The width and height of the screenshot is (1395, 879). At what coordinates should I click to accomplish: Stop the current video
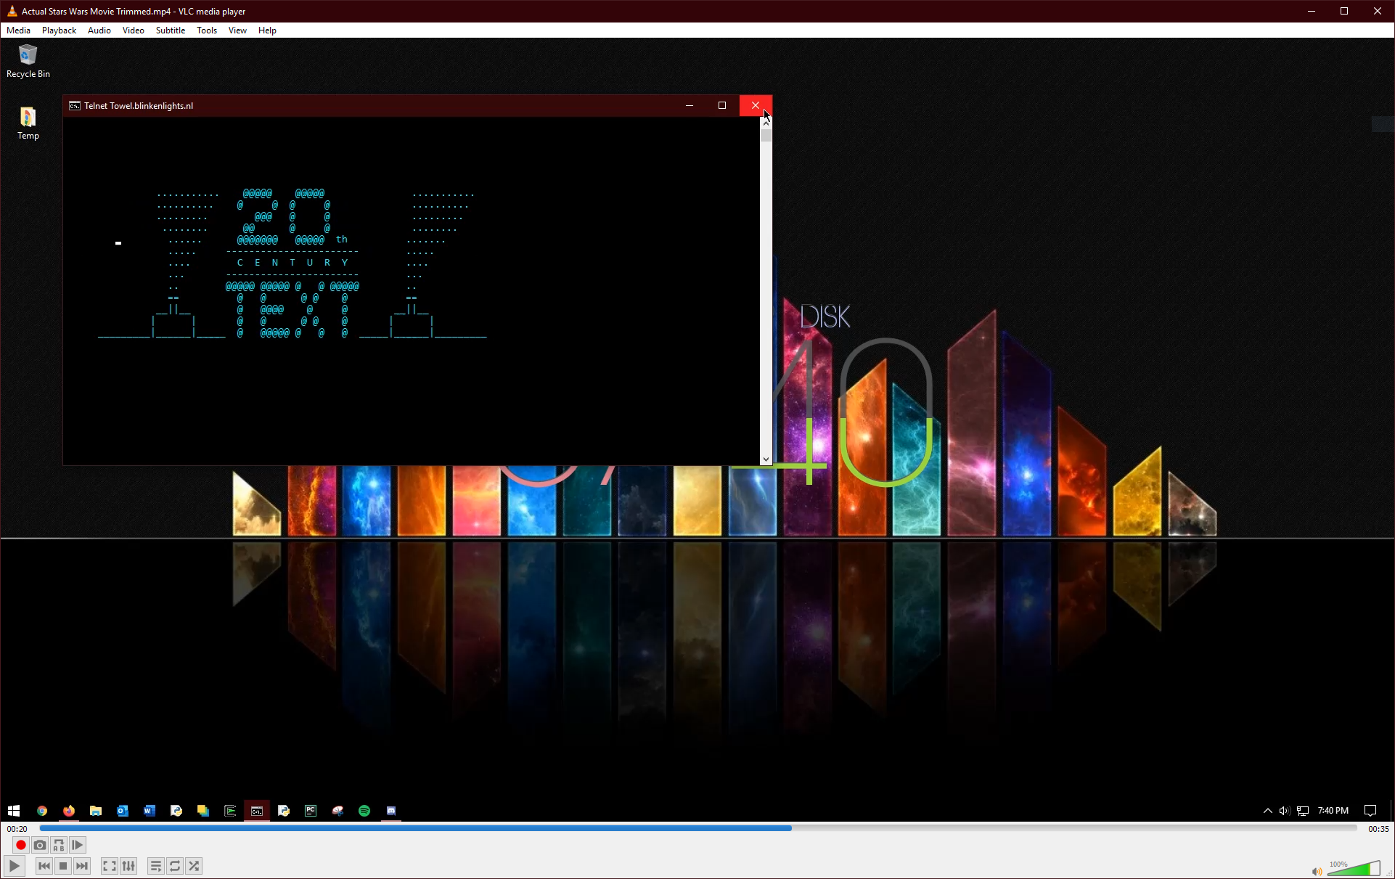[x=63, y=865]
